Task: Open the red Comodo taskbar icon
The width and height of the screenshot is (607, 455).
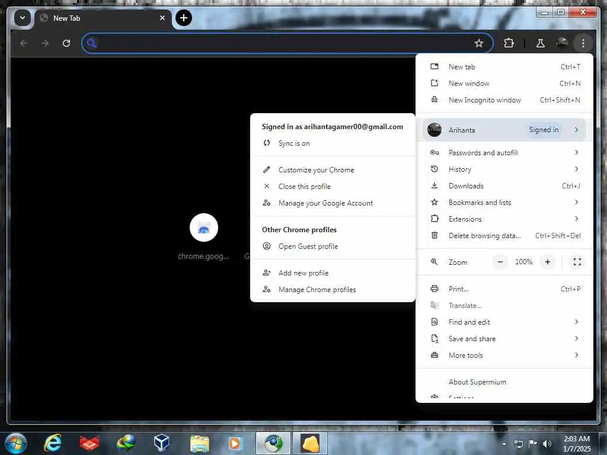Action: [x=89, y=443]
